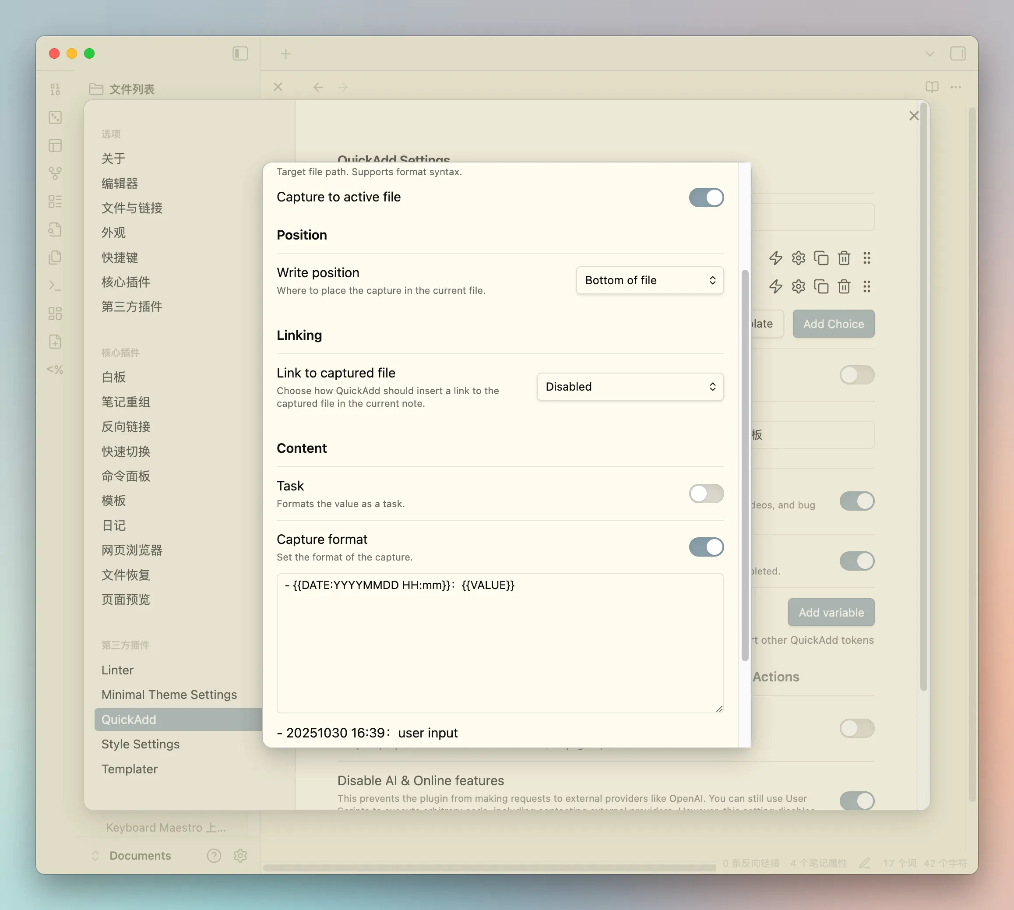Open Write position dropdown

pyautogui.click(x=649, y=281)
